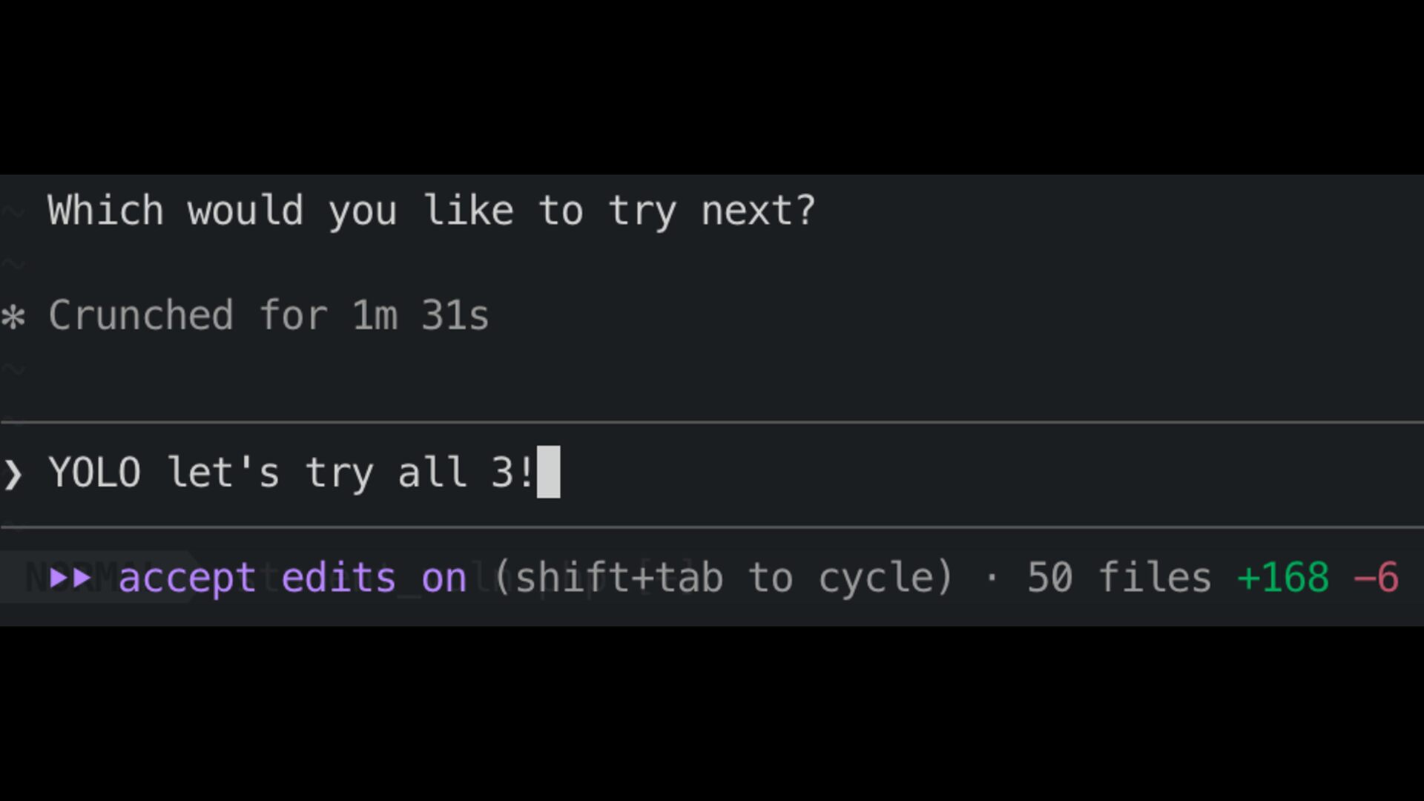Click the tilde before "Which would"

tap(13, 213)
